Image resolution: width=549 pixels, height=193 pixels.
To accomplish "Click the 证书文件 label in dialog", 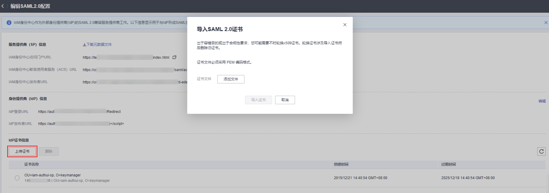I will [204, 79].
